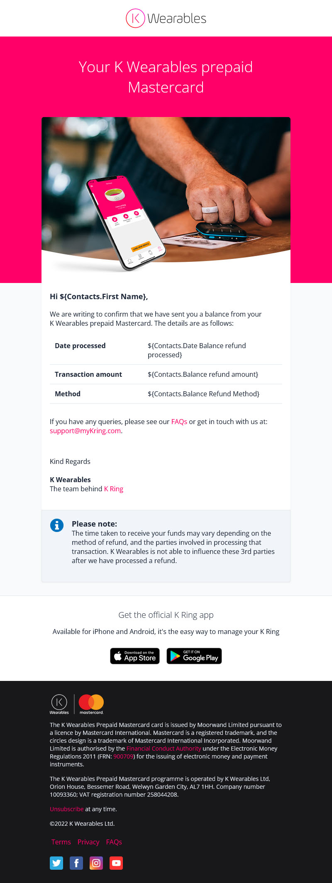The height and width of the screenshot is (883, 332).
Task: Click the K Wearables header logo
Action: (x=166, y=18)
